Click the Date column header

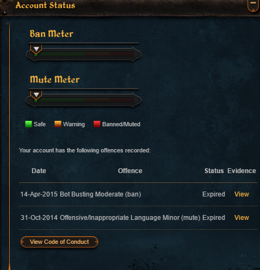(x=39, y=171)
